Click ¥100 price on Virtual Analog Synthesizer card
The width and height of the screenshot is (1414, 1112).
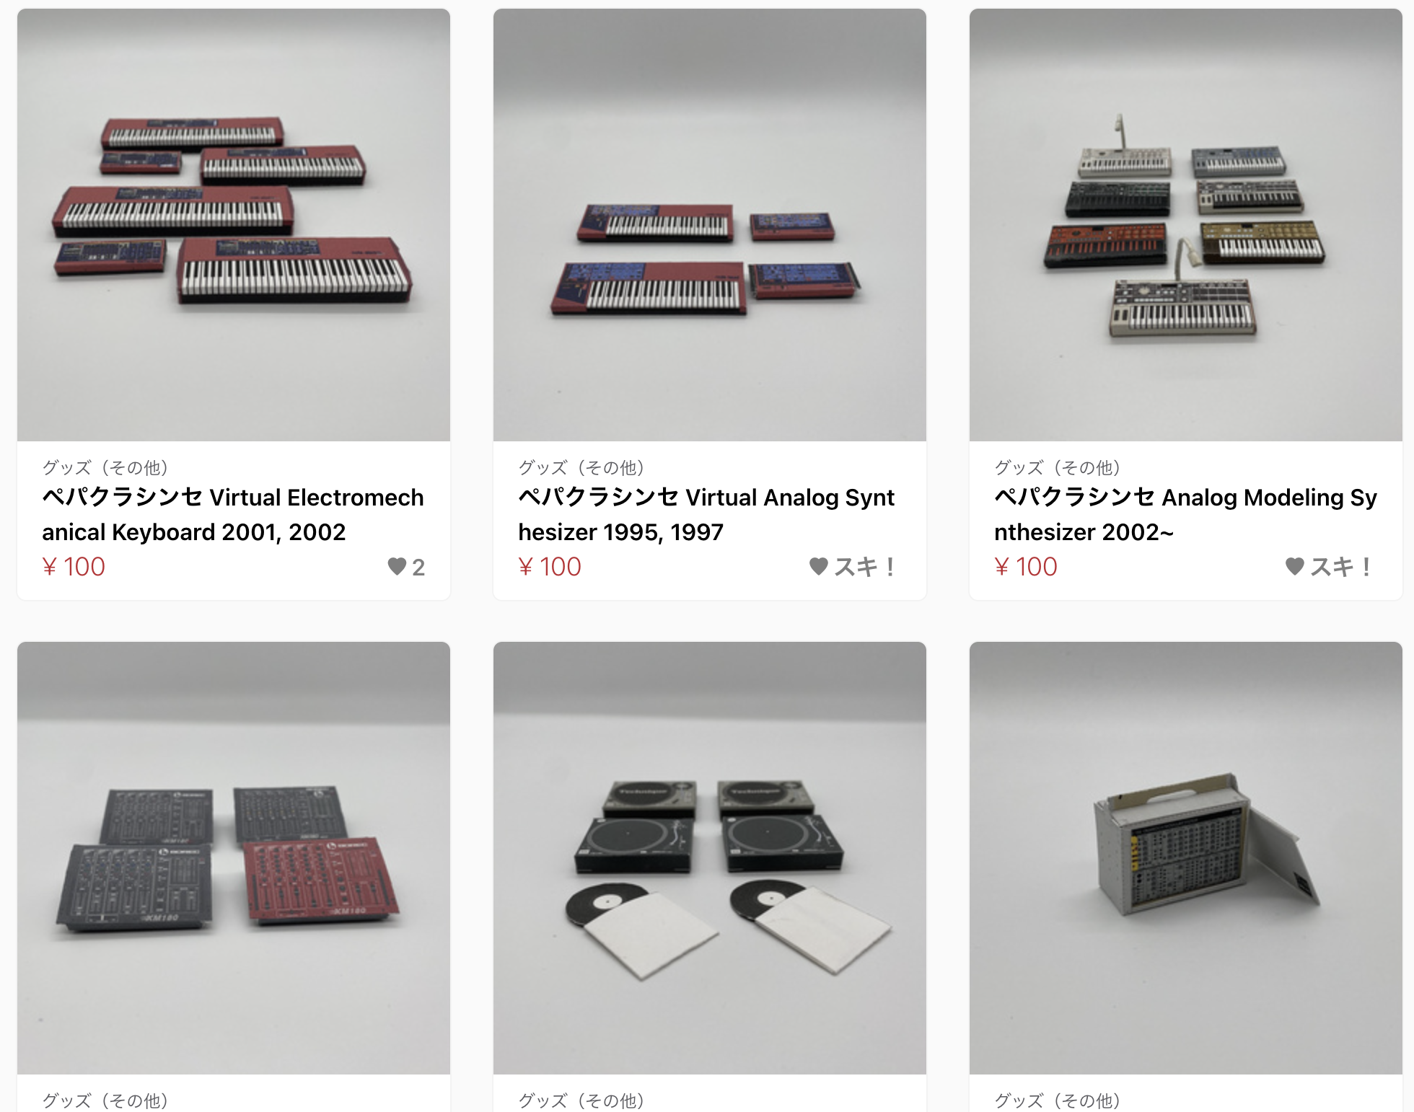(550, 566)
